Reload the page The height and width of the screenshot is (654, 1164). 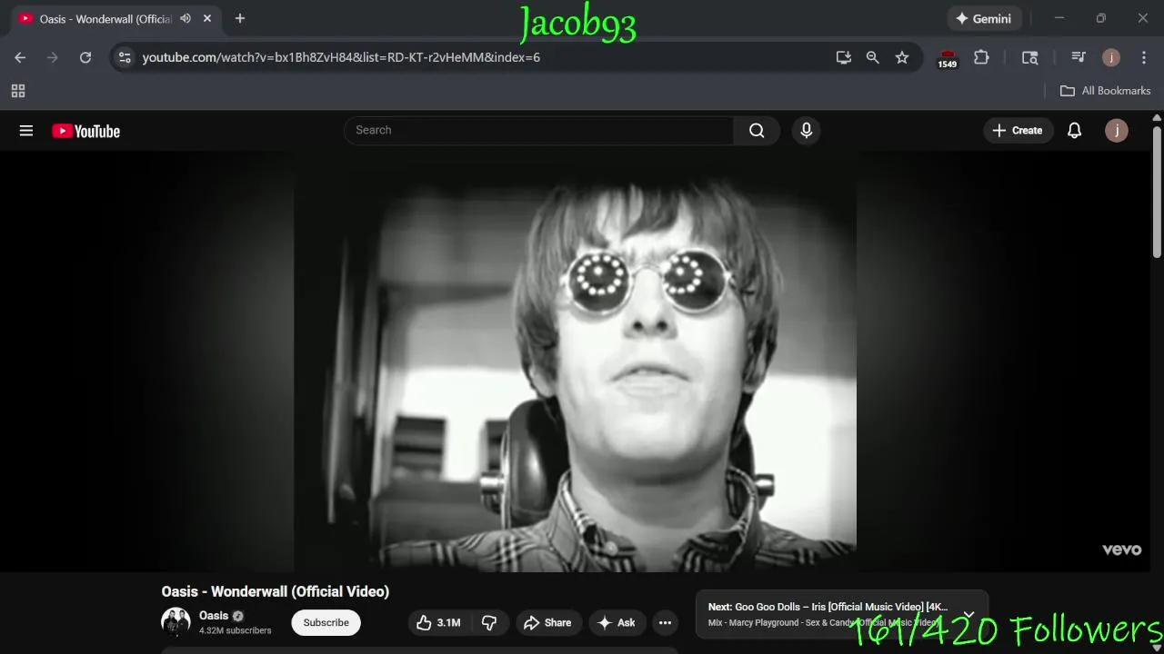pos(85,57)
